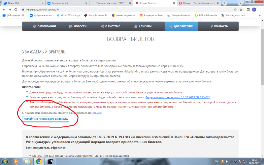Screen dimensions: 264x165
Task: Close the Лента новостей tab
Action: point(86,3)
